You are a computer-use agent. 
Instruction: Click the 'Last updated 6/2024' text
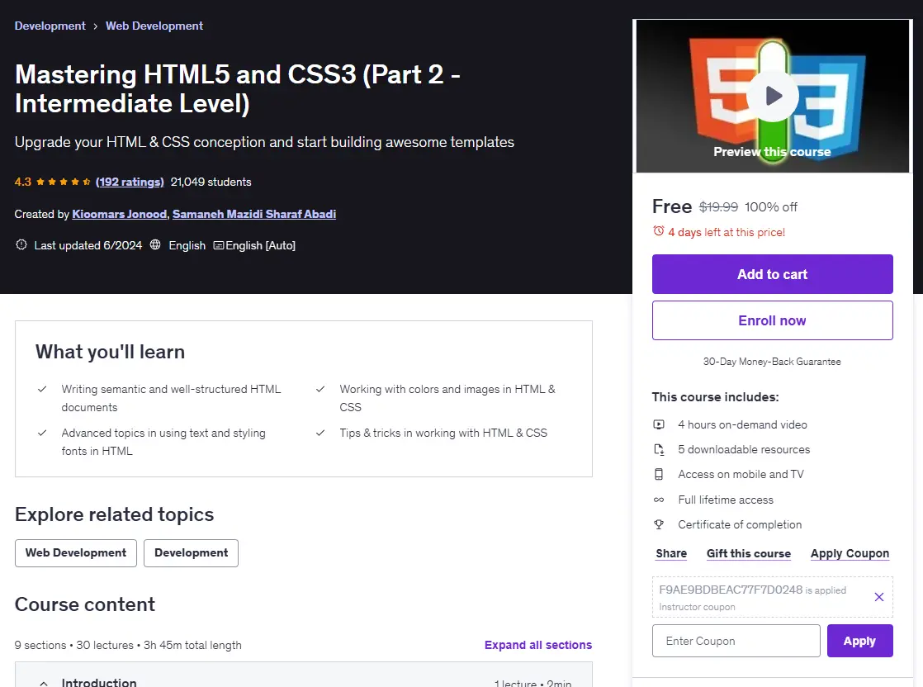pyautogui.click(x=88, y=245)
